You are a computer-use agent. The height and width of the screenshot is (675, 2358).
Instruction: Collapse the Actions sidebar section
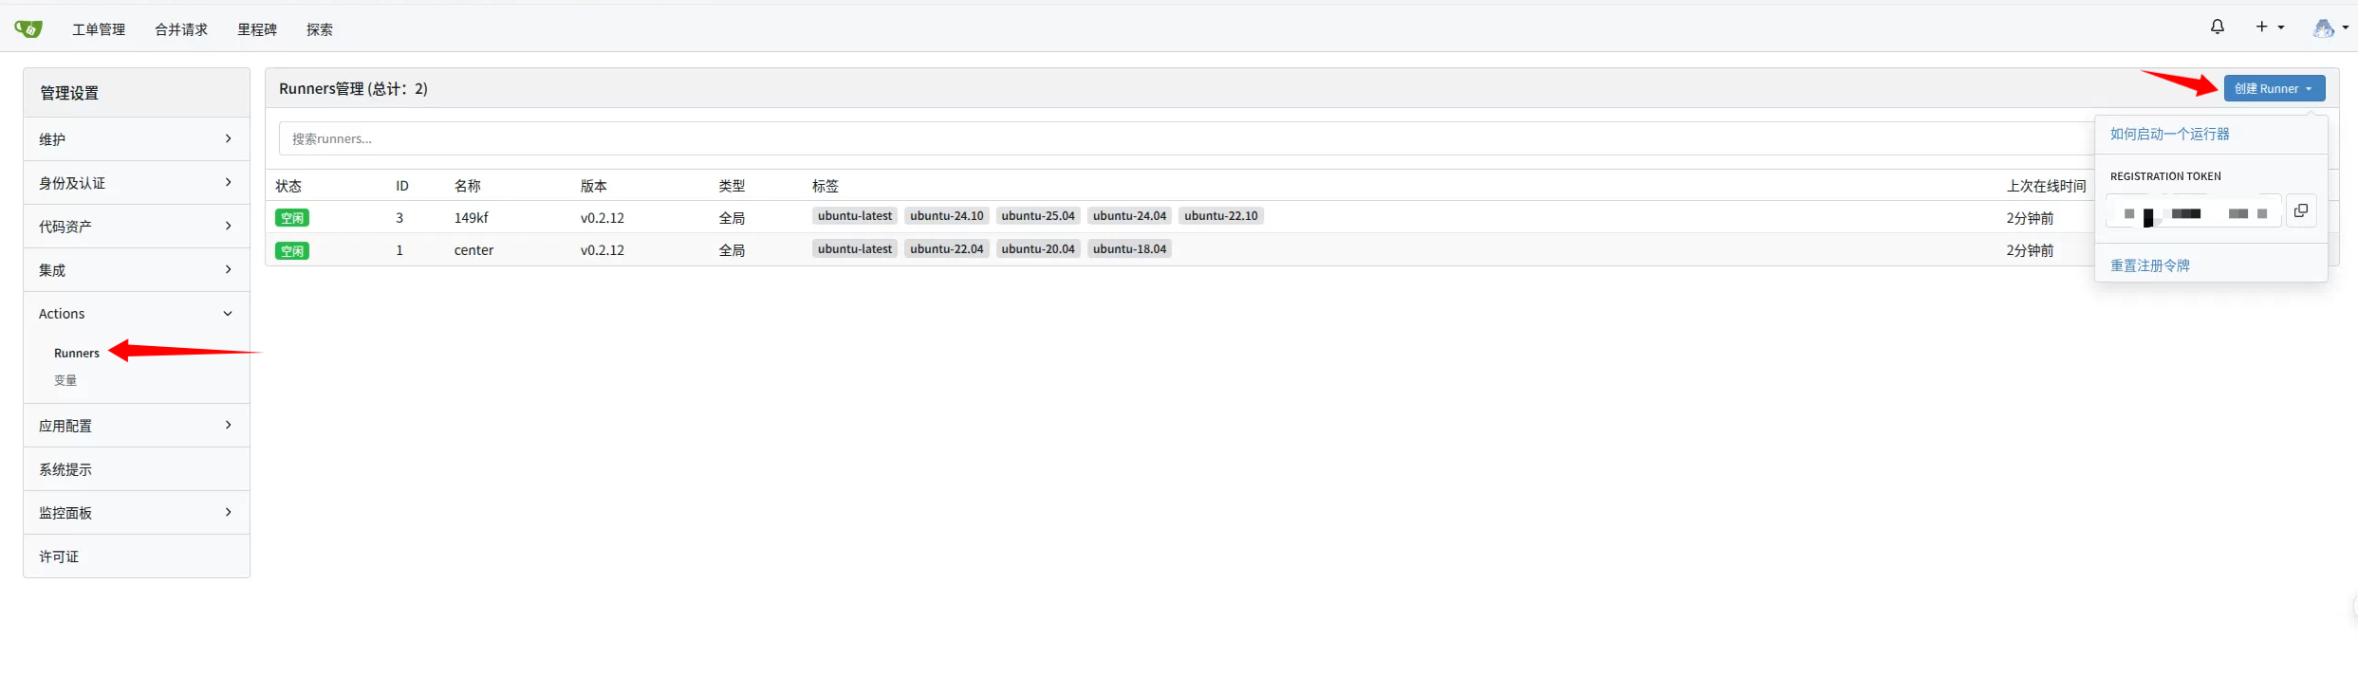[x=136, y=314]
